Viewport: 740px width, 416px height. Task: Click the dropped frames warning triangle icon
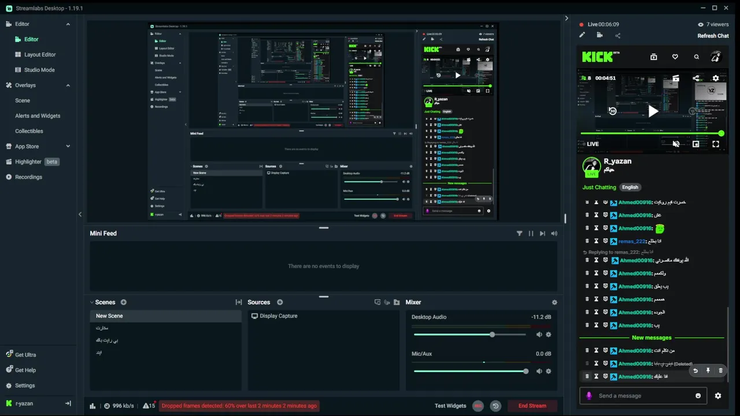(x=146, y=406)
